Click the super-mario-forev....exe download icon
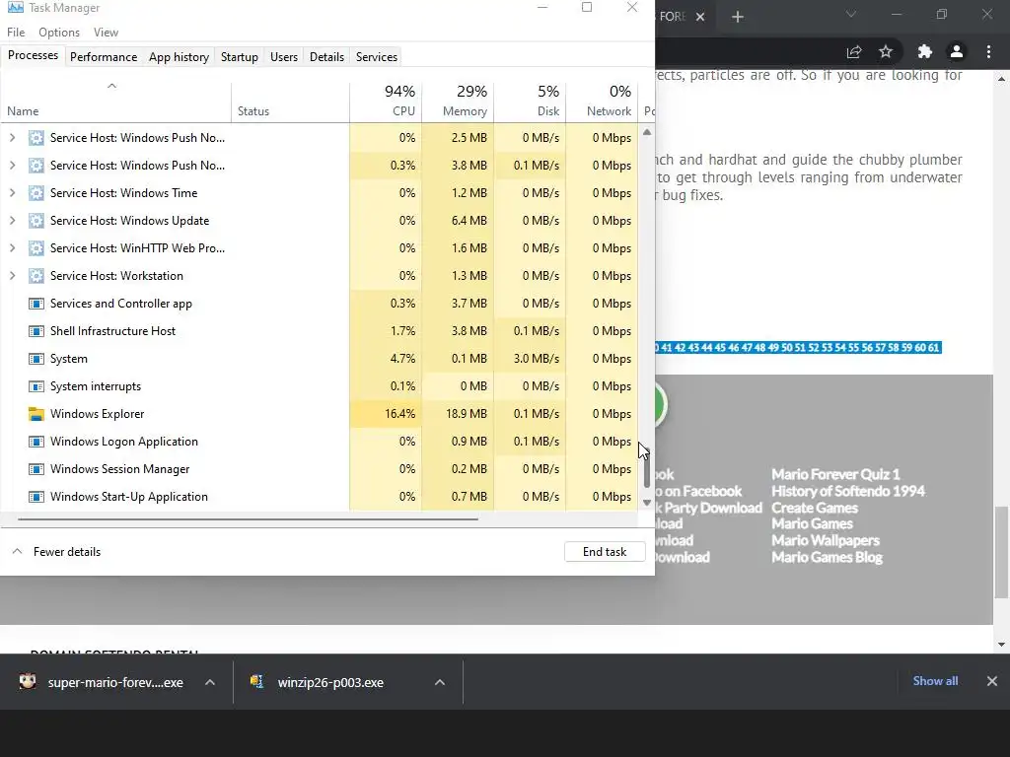The height and width of the screenshot is (757, 1010). (28, 682)
